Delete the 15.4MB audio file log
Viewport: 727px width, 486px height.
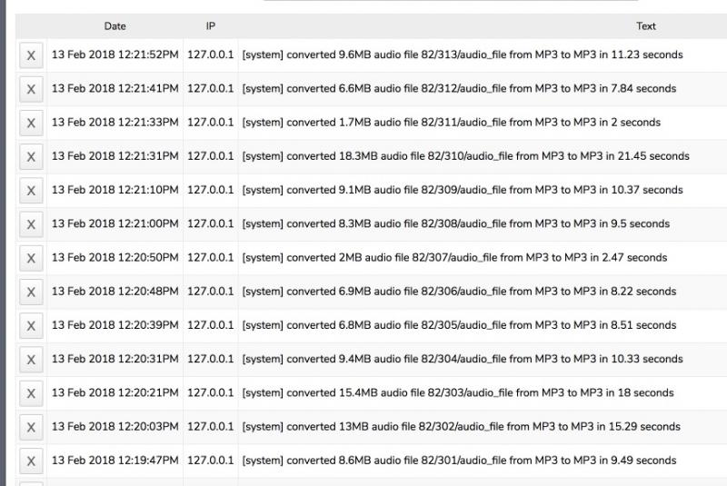point(31,393)
